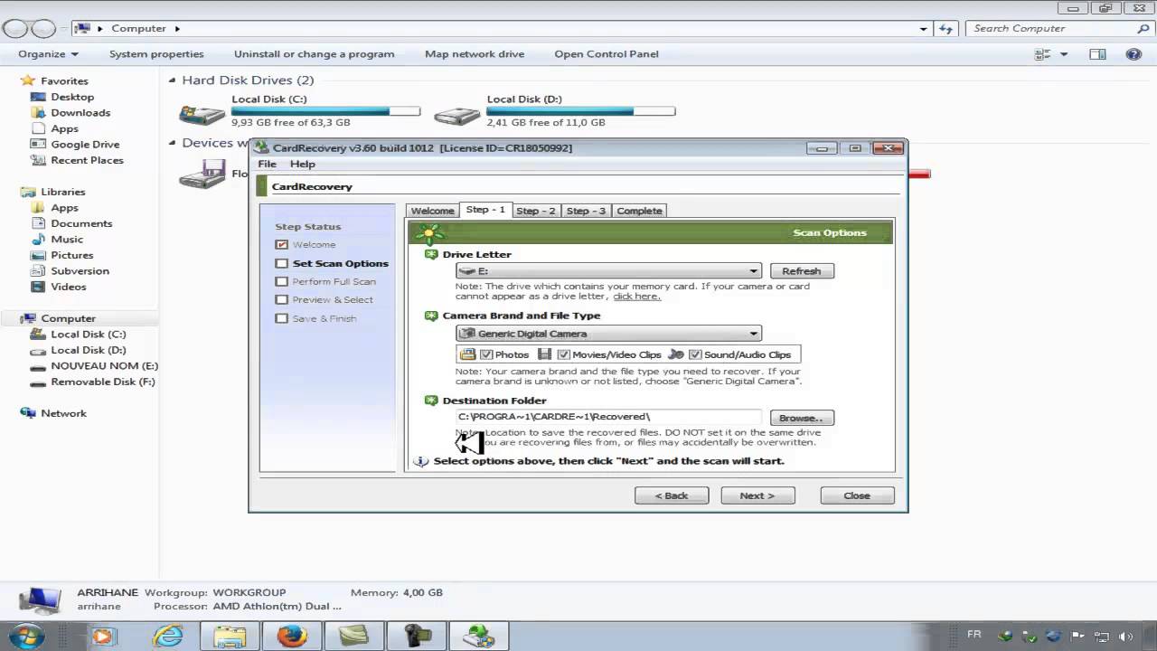
Task: Click Local Disk (D:) drive icon in Explorer
Action: click(457, 115)
